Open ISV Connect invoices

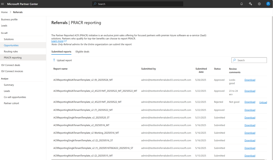(x=12, y=71)
